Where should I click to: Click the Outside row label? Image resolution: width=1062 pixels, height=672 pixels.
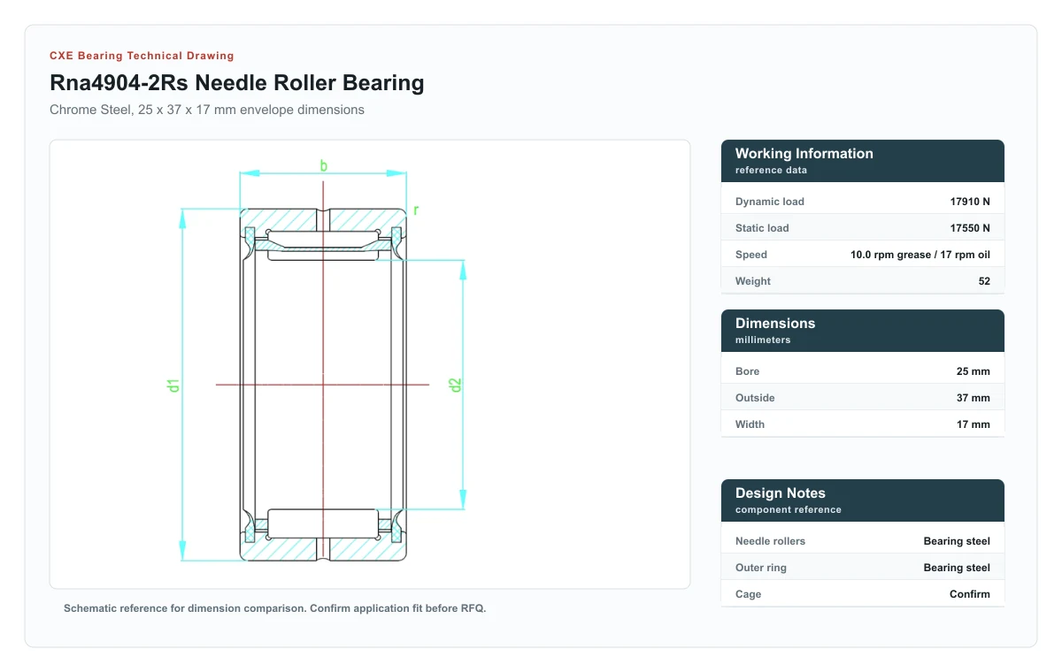pos(755,398)
